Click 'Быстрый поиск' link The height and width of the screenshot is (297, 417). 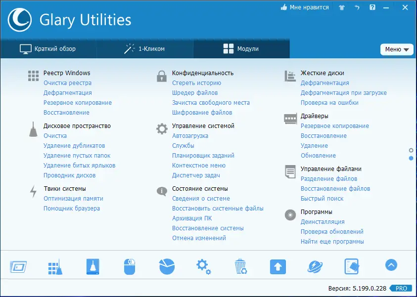(322, 199)
